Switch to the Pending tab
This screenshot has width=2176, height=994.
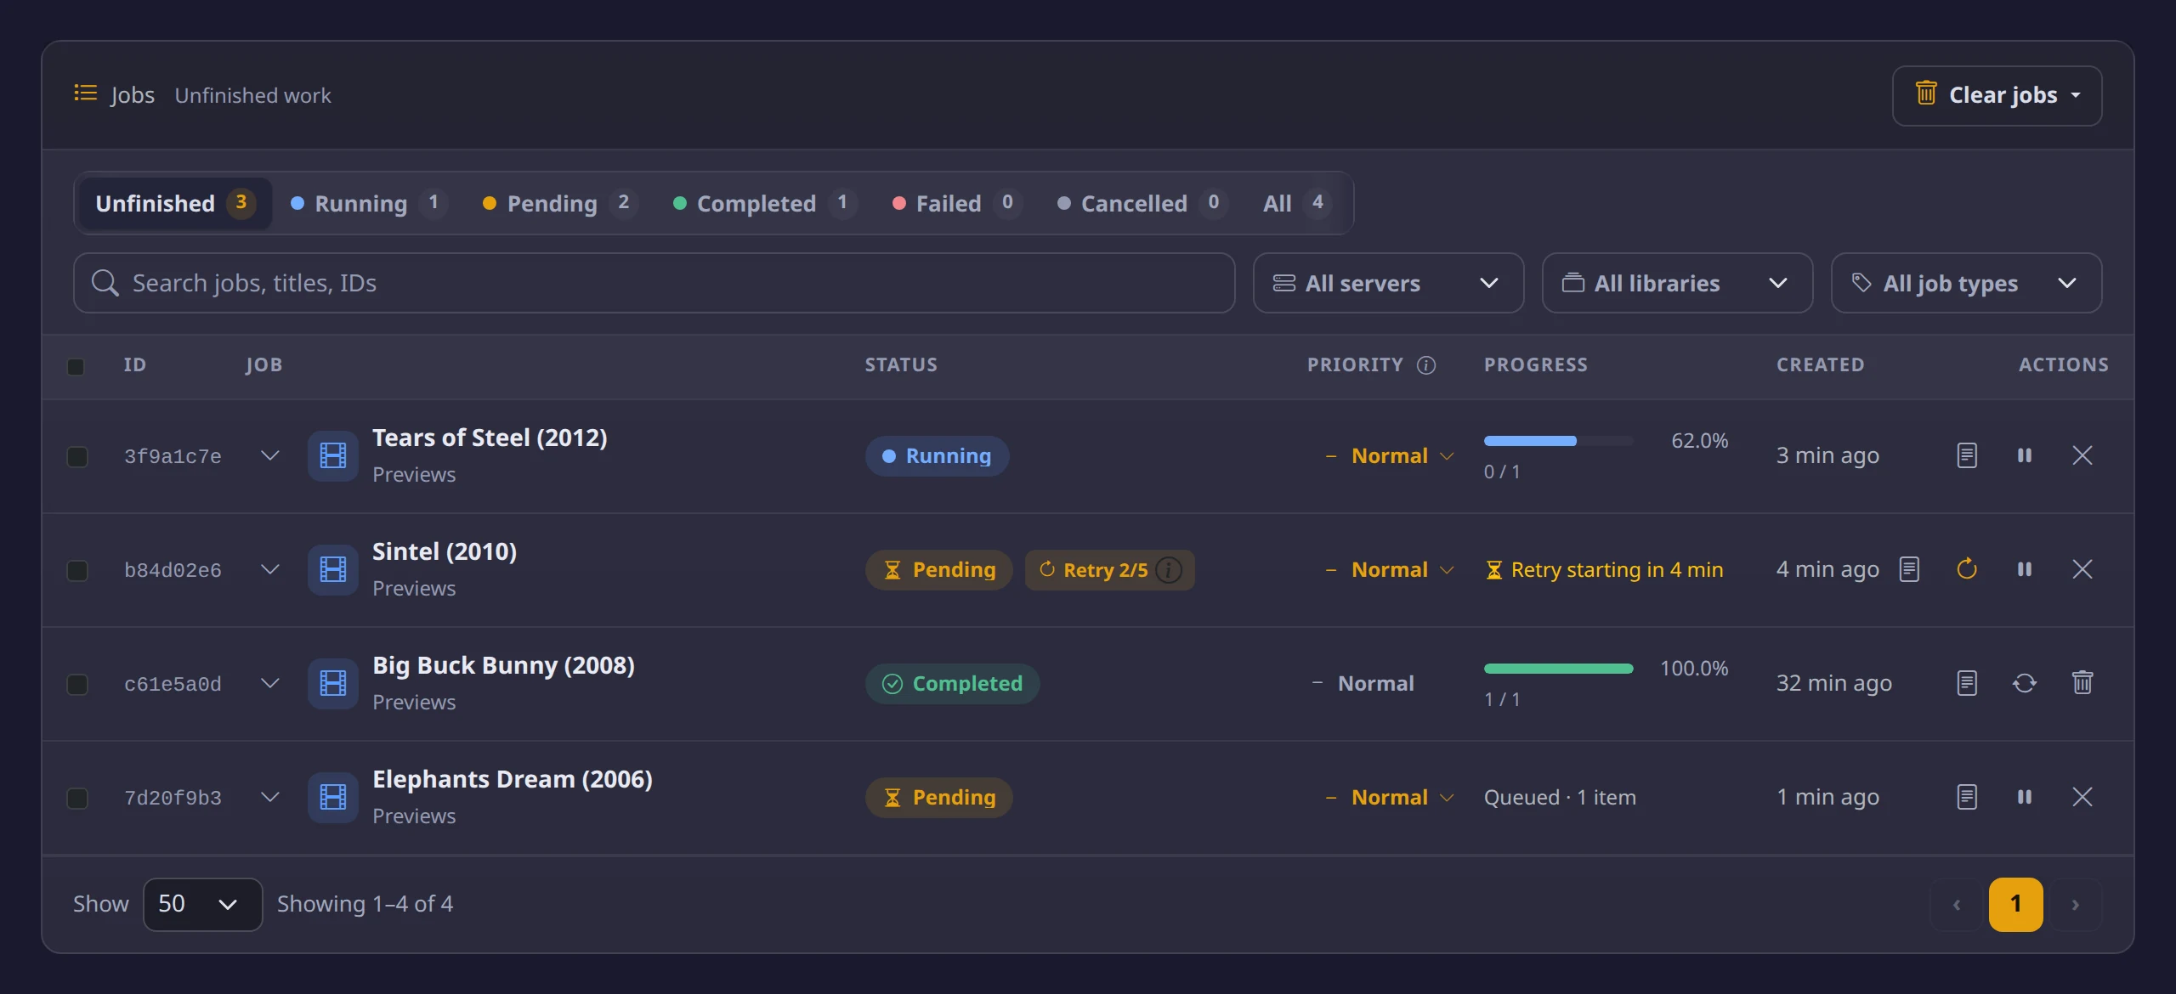(x=560, y=203)
